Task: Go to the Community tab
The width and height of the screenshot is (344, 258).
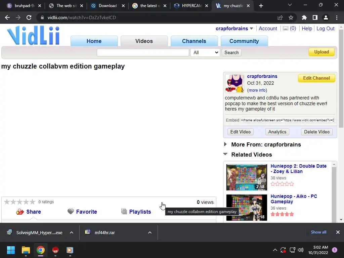Action: click(x=244, y=41)
